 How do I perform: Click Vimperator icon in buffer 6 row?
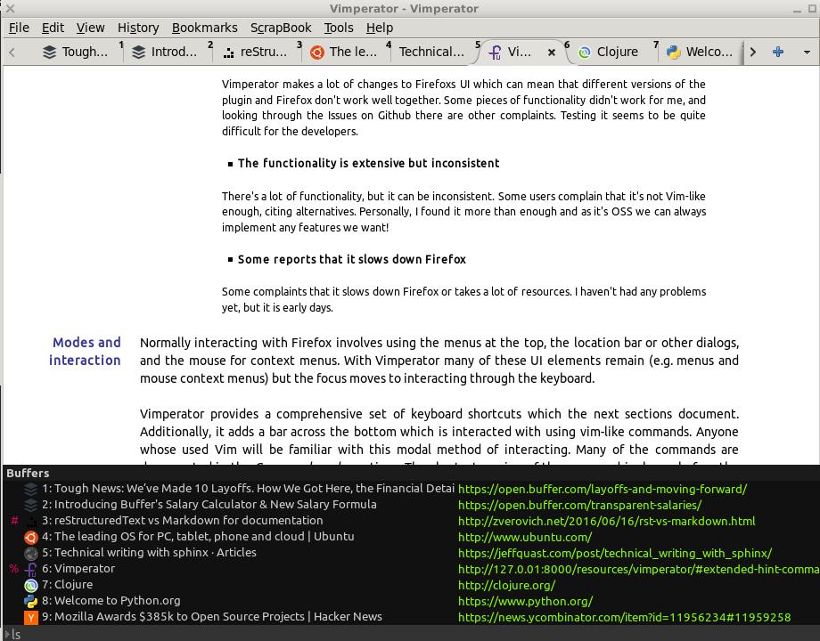tap(31, 569)
